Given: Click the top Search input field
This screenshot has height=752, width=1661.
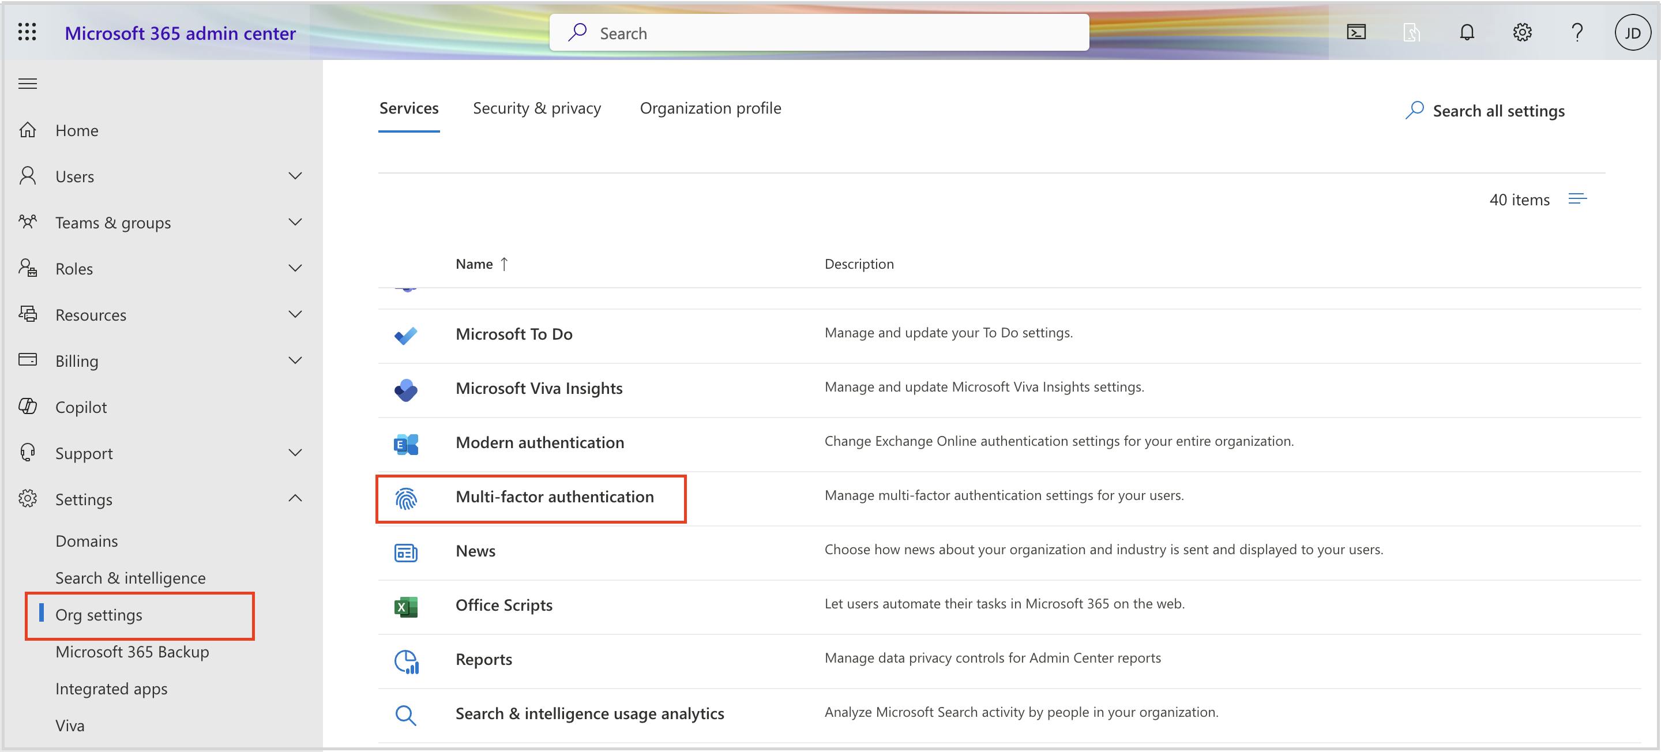Looking at the screenshot, I should [819, 32].
